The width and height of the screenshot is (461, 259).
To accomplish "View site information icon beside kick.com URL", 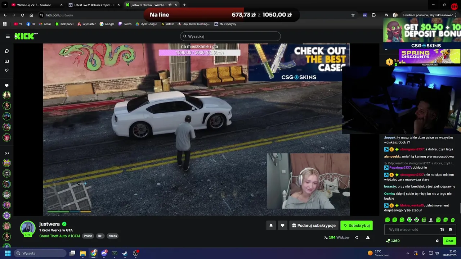I will 41,15.
